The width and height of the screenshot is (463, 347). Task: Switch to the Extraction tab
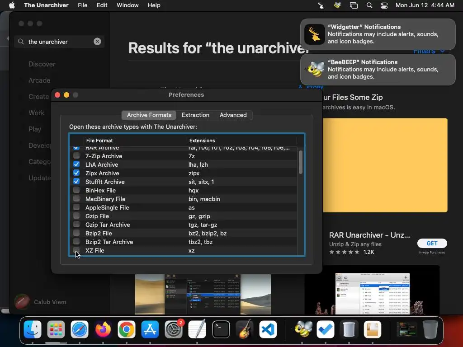pyautogui.click(x=195, y=115)
